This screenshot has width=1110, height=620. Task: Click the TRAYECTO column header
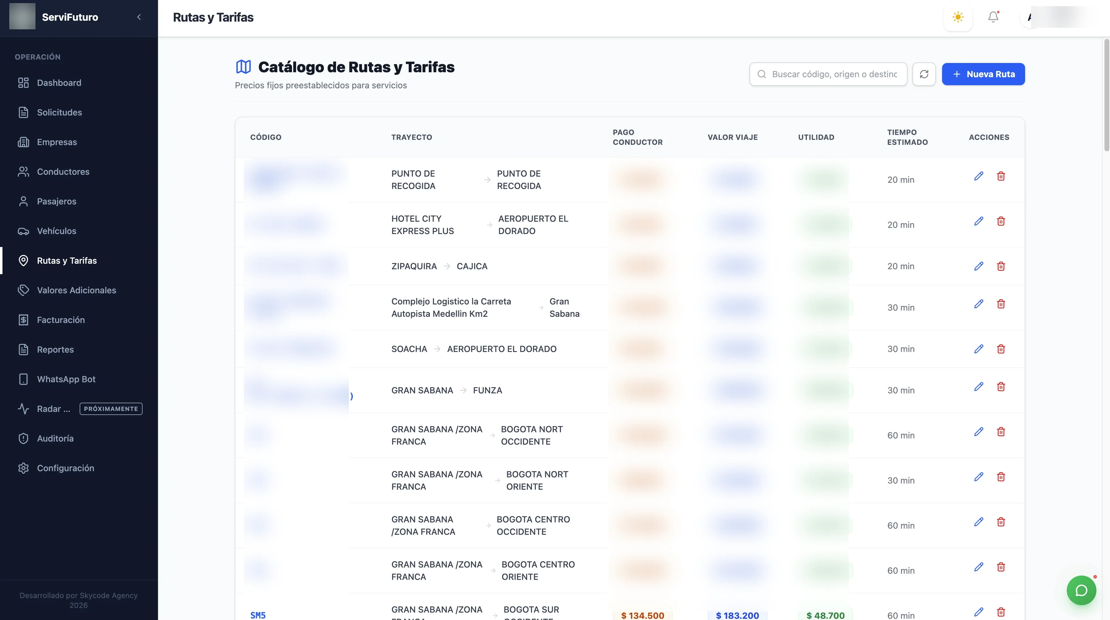(411, 137)
